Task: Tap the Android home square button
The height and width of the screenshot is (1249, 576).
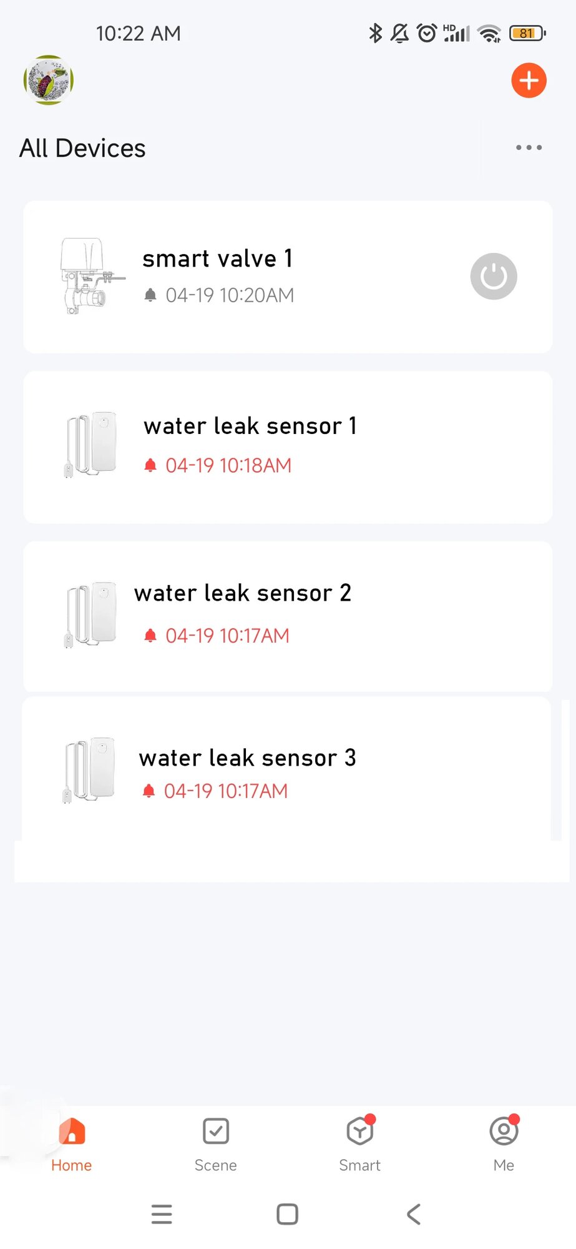Action: pos(288,1214)
